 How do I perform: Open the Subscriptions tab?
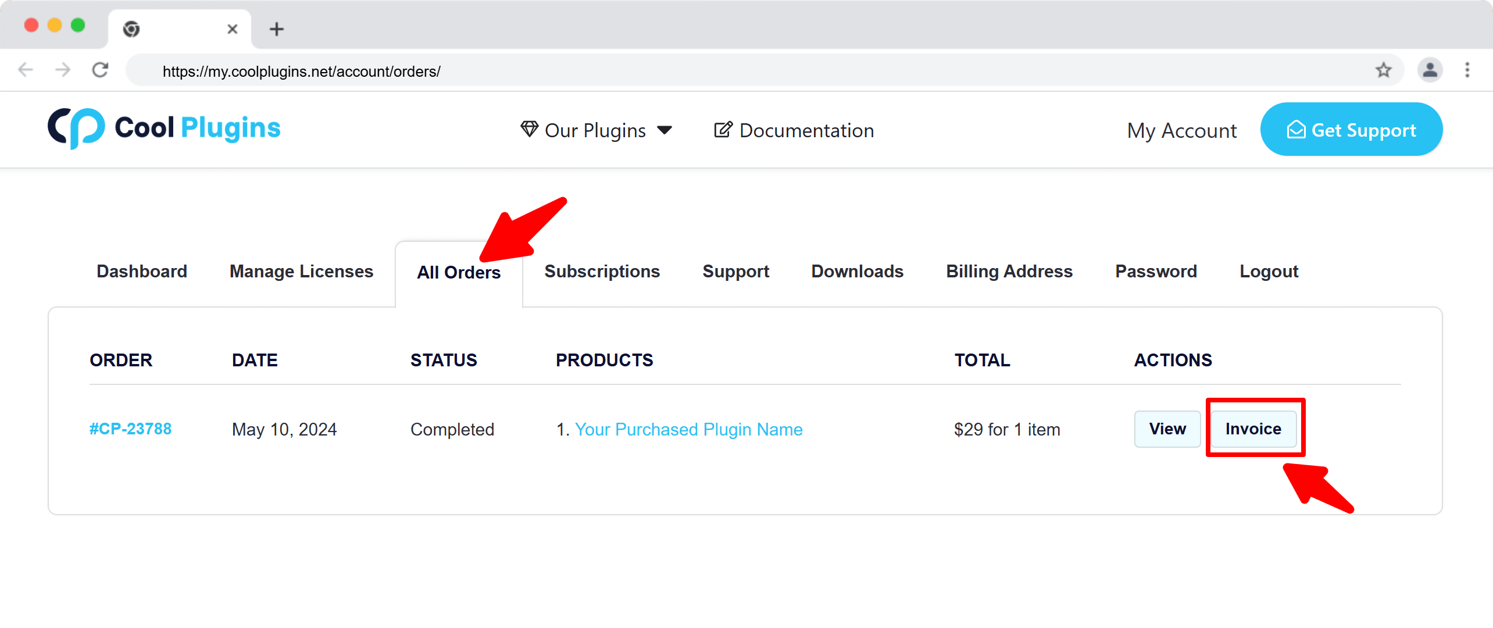602,272
